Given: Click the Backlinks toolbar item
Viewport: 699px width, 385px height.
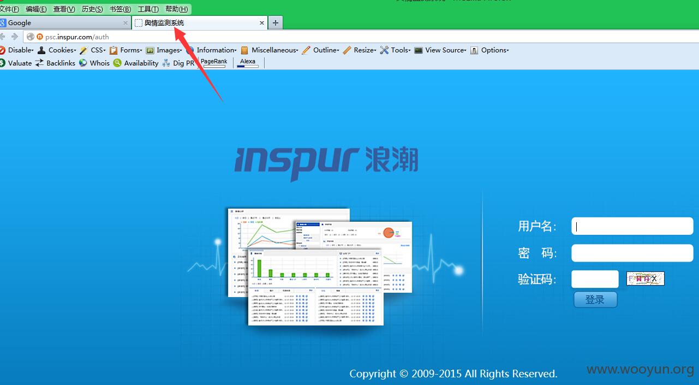Looking at the screenshot, I should pos(55,63).
